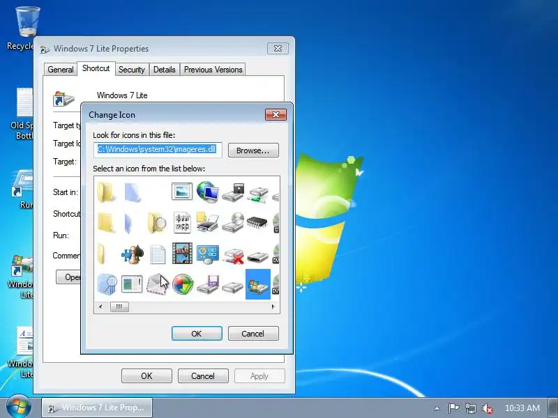The image size is (558, 418).
Task: Select the purple floppy drive icon
Action: point(207,285)
